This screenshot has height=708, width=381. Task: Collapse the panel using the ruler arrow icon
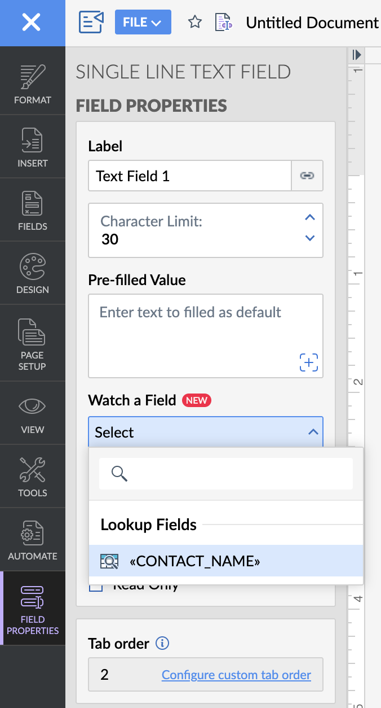tap(356, 55)
